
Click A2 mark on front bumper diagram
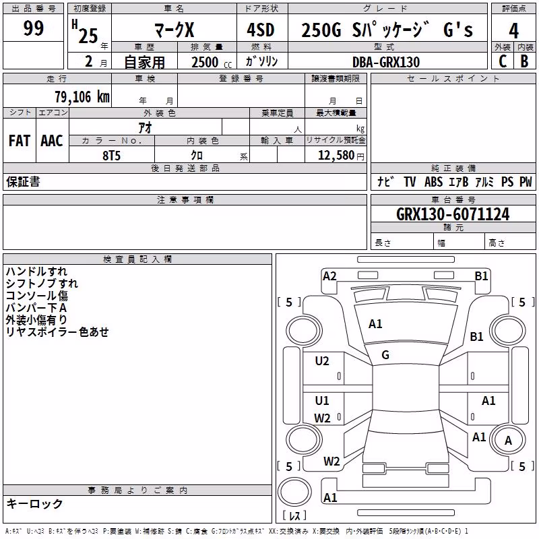329,276
